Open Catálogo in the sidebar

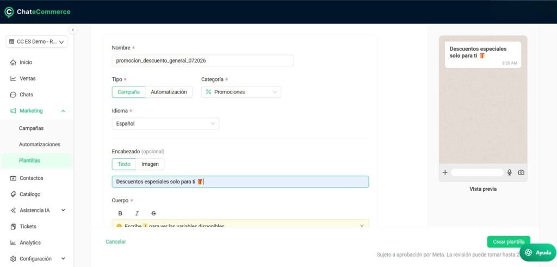pos(30,194)
